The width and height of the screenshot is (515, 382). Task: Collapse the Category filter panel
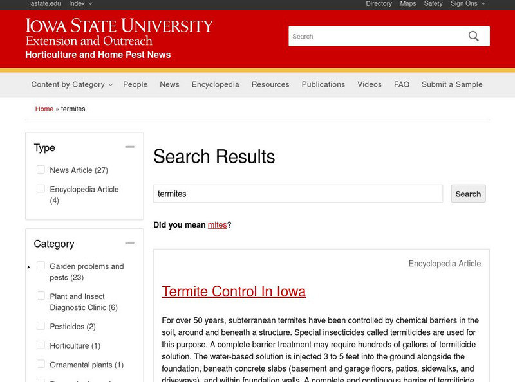click(131, 242)
